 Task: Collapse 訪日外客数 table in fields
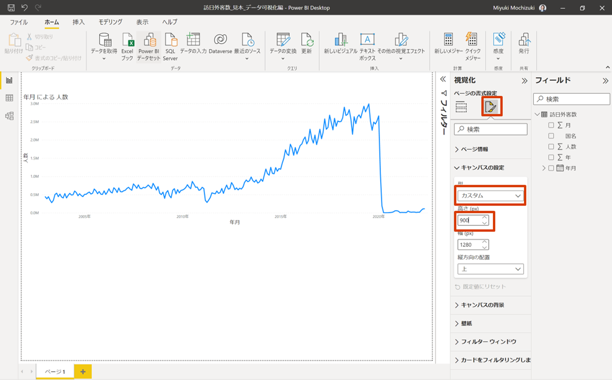click(x=537, y=114)
